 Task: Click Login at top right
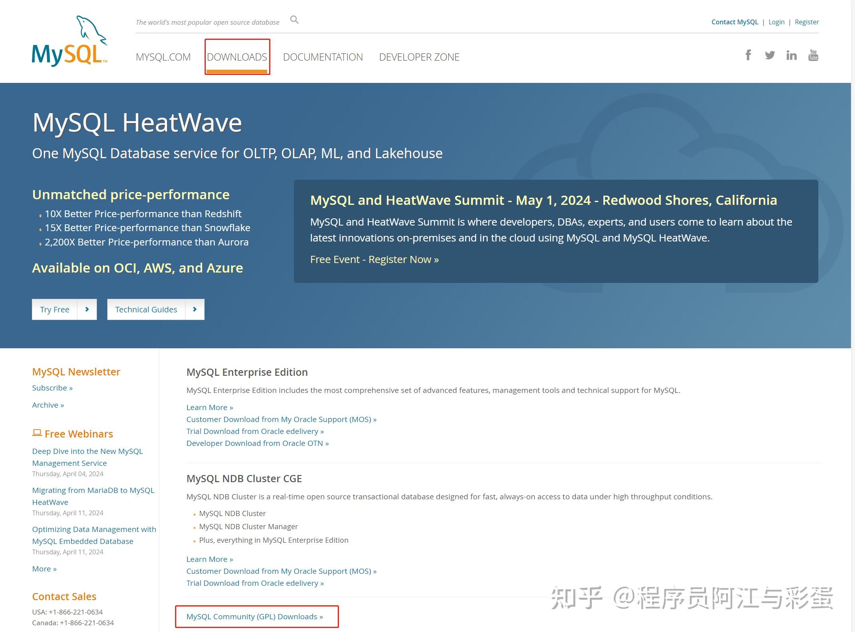776,22
